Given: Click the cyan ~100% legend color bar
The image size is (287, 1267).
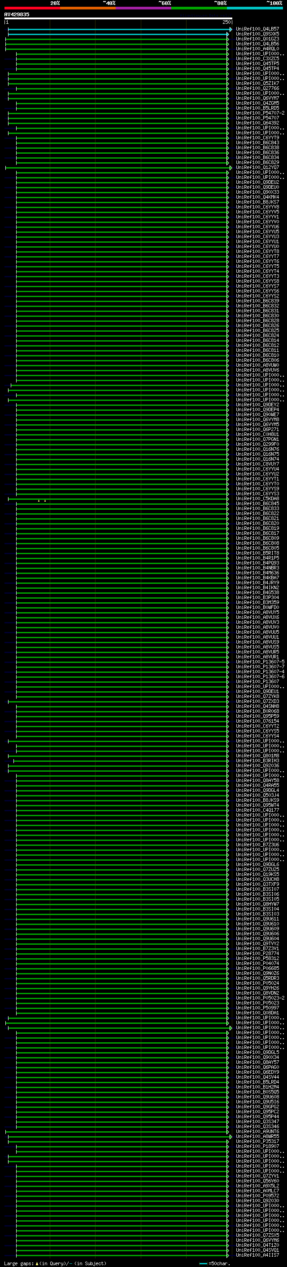Looking at the screenshot, I should (x=255, y=8).
